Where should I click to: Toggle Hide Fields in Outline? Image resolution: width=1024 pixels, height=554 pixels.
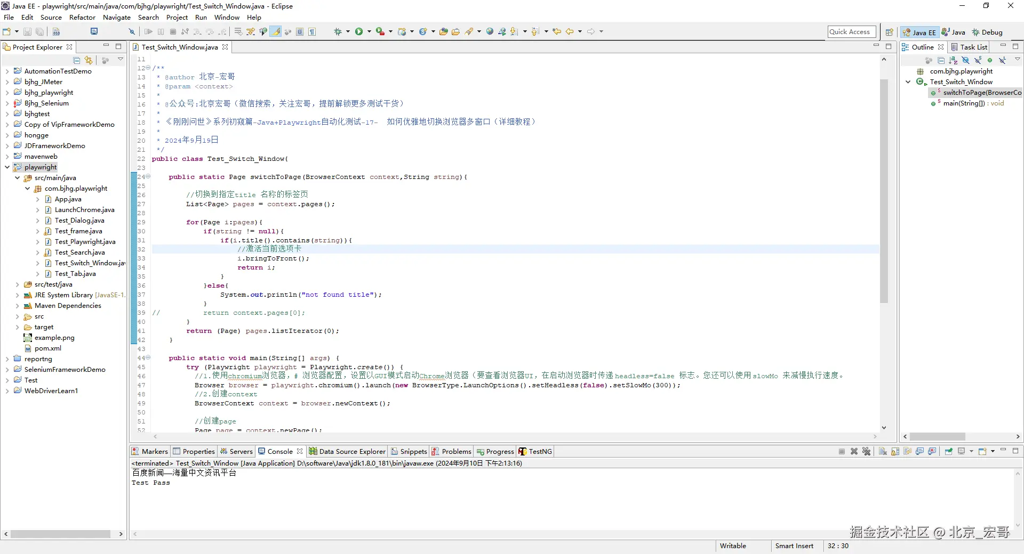tap(966, 60)
